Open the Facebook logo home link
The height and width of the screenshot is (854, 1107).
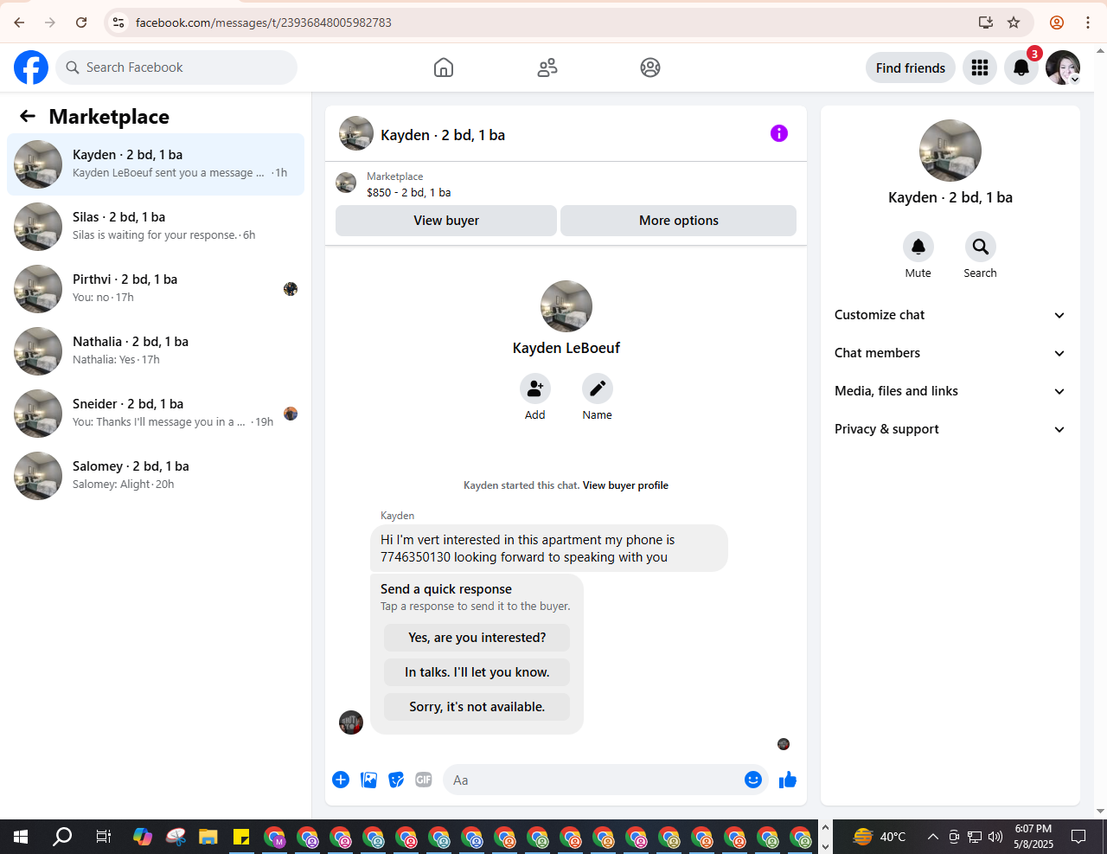coord(31,67)
